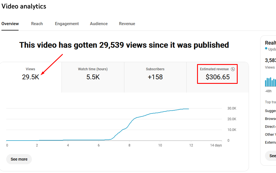Click the realtime 48-hour bar chart
The width and height of the screenshot is (276, 173).
pos(270,82)
